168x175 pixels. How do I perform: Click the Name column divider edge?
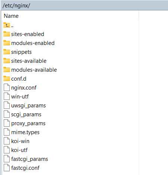point(139,16)
